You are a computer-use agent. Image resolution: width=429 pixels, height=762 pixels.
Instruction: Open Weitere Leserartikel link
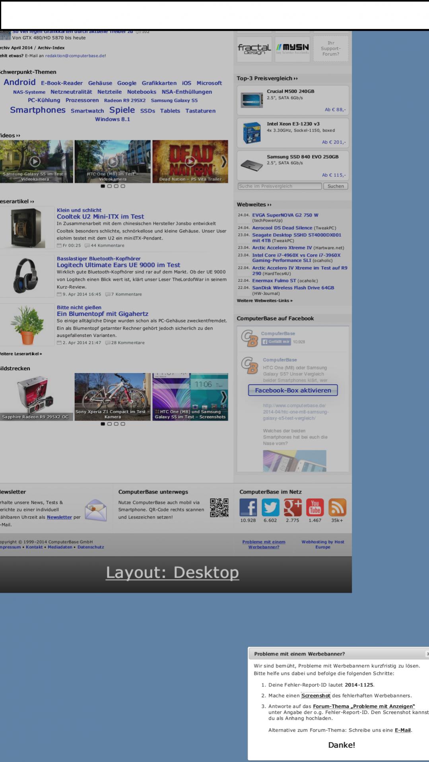pos(21,354)
